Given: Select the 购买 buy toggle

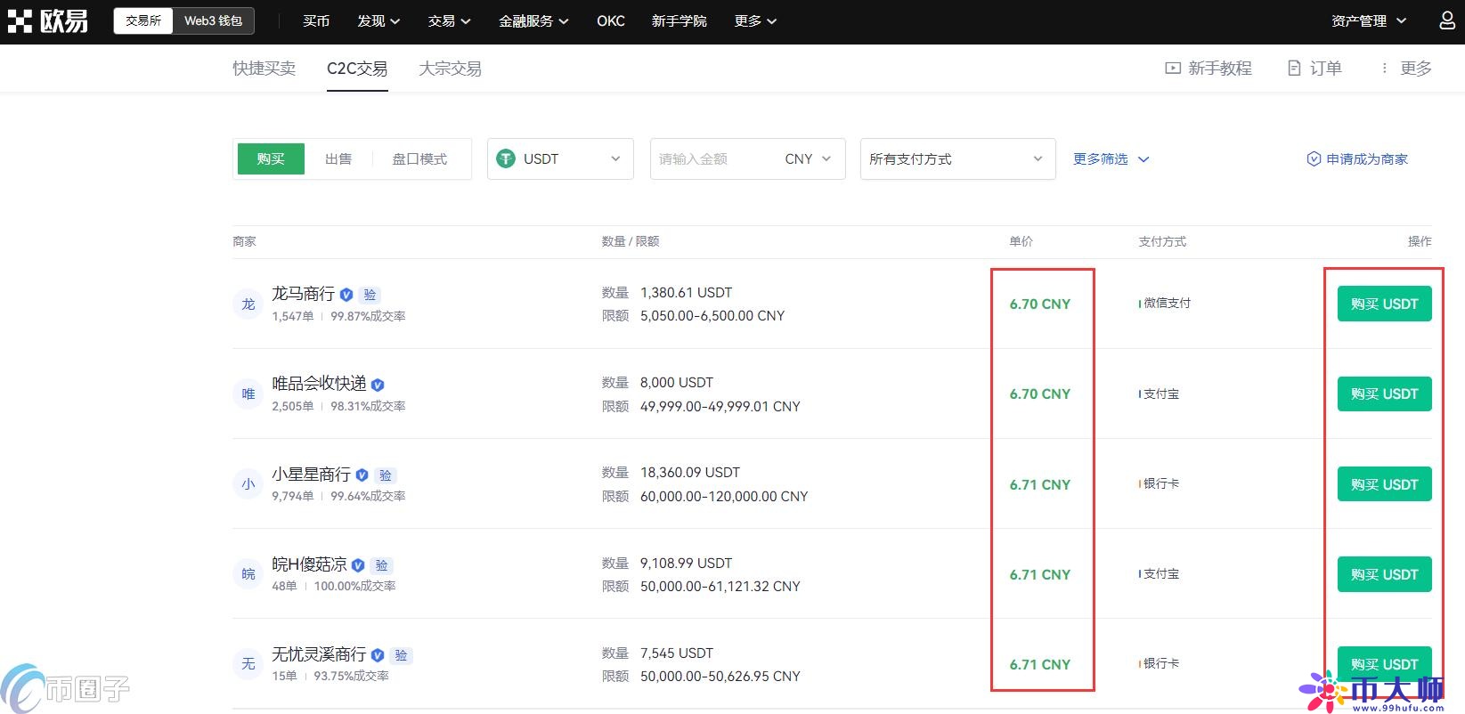Looking at the screenshot, I should [271, 158].
